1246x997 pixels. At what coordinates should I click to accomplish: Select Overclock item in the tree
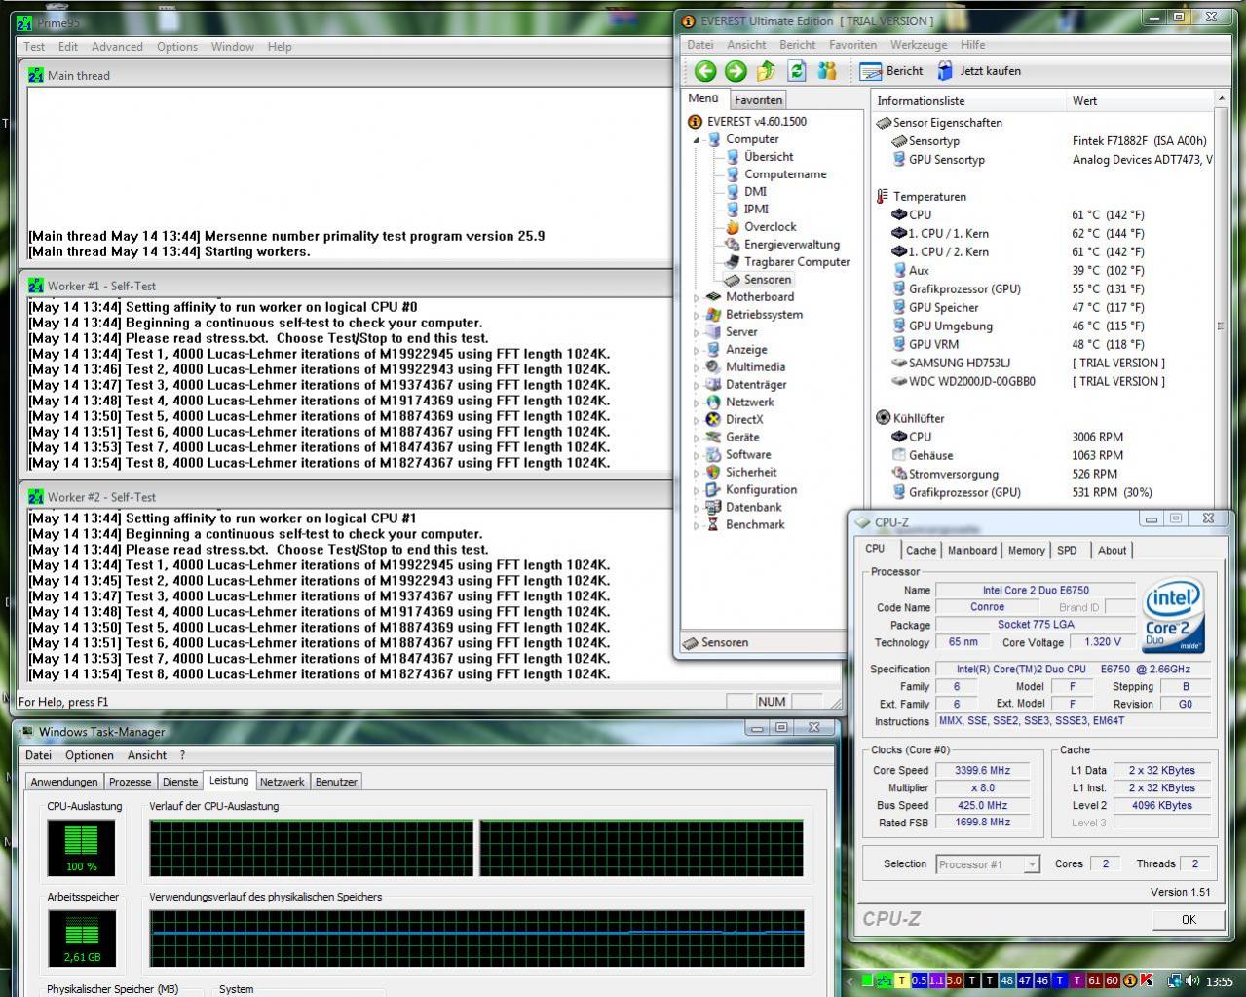770,227
